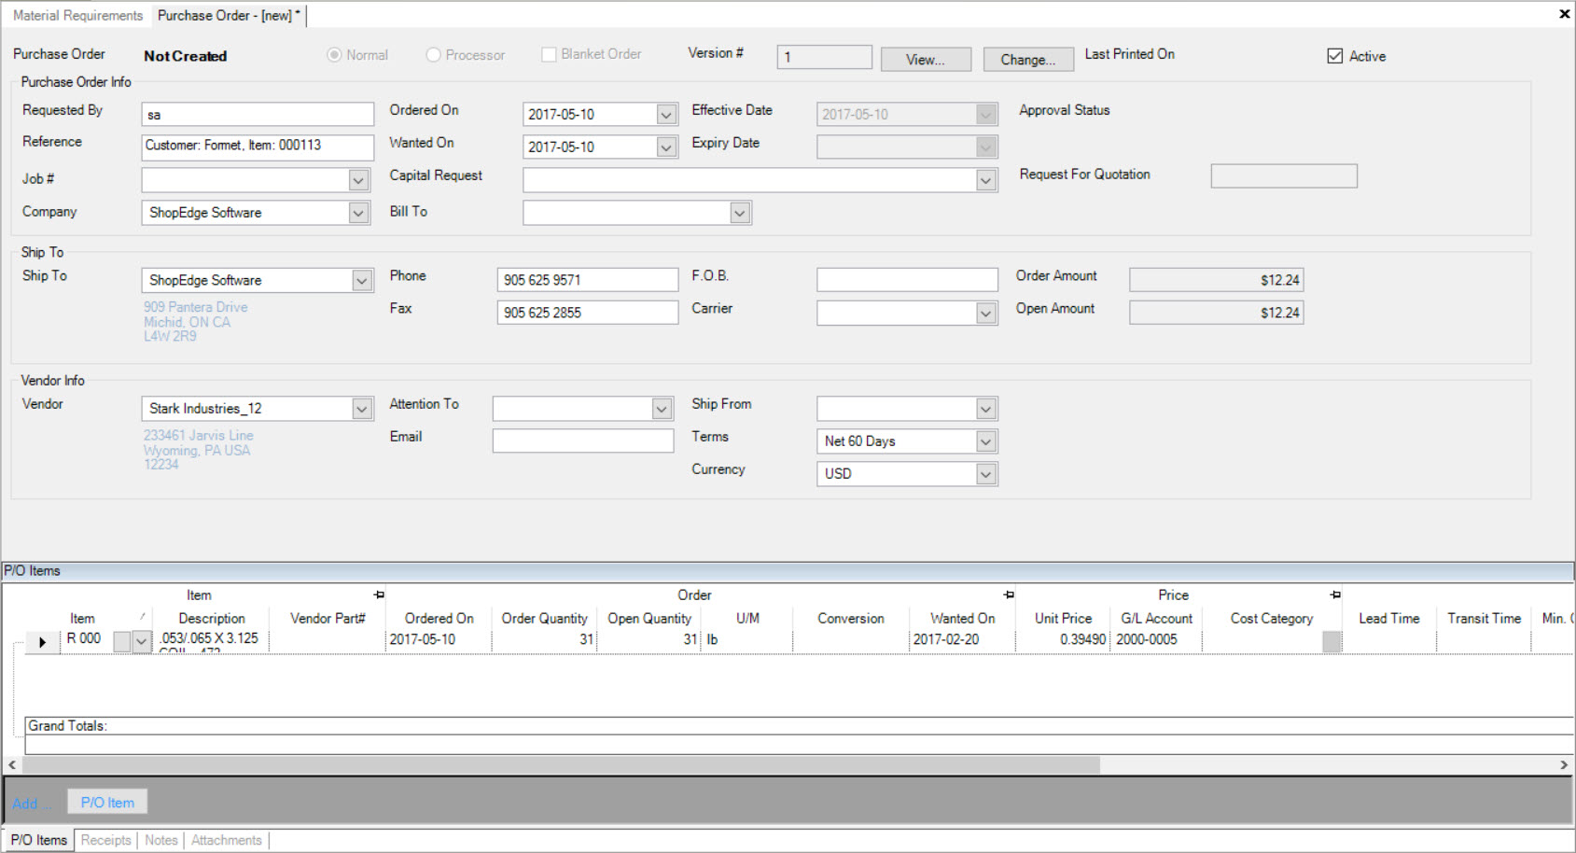Click the item lookup button in R 000 row
1576x853 pixels.
[x=122, y=641]
